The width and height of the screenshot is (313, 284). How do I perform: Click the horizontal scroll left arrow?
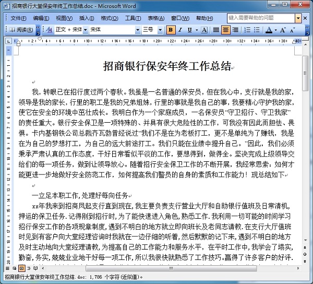(x=43, y=268)
